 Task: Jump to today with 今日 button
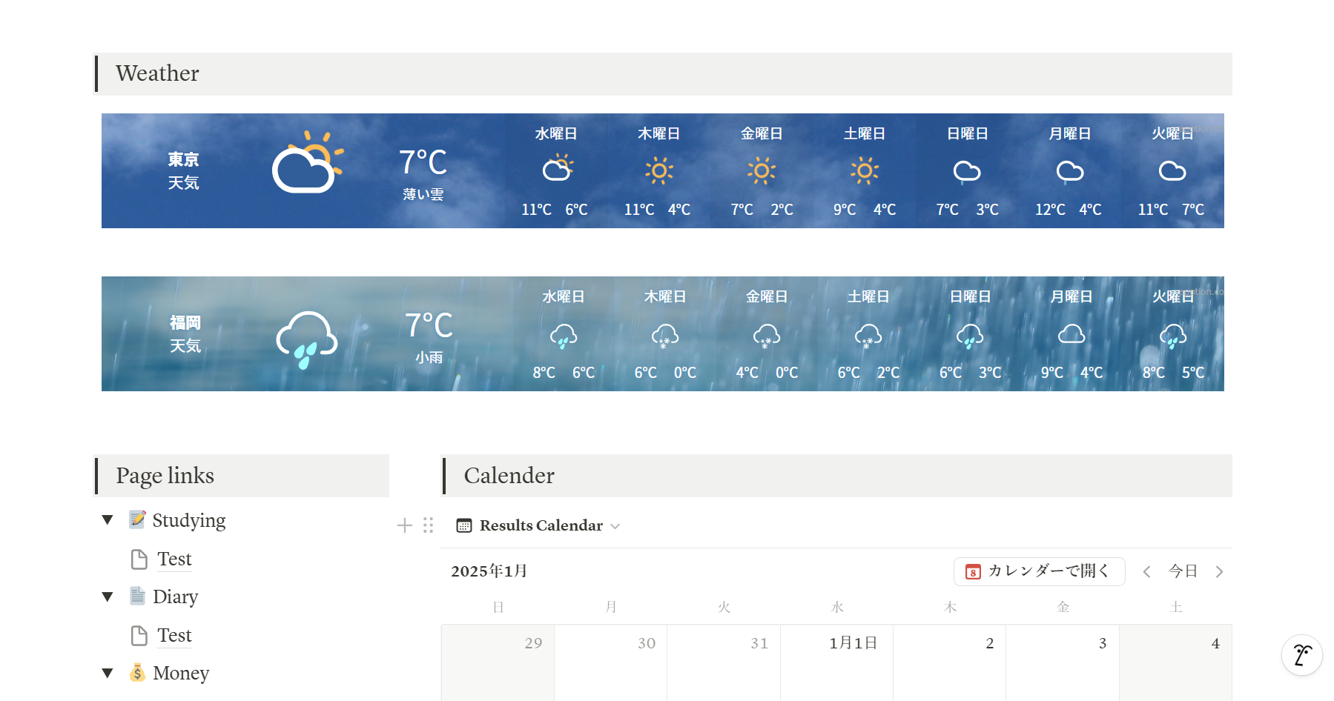pyautogui.click(x=1183, y=571)
